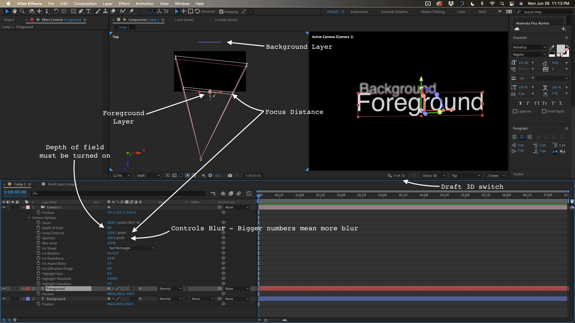Toggle the Snapping checkbox
The width and height of the screenshot is (575, 323).
[221, 12]
